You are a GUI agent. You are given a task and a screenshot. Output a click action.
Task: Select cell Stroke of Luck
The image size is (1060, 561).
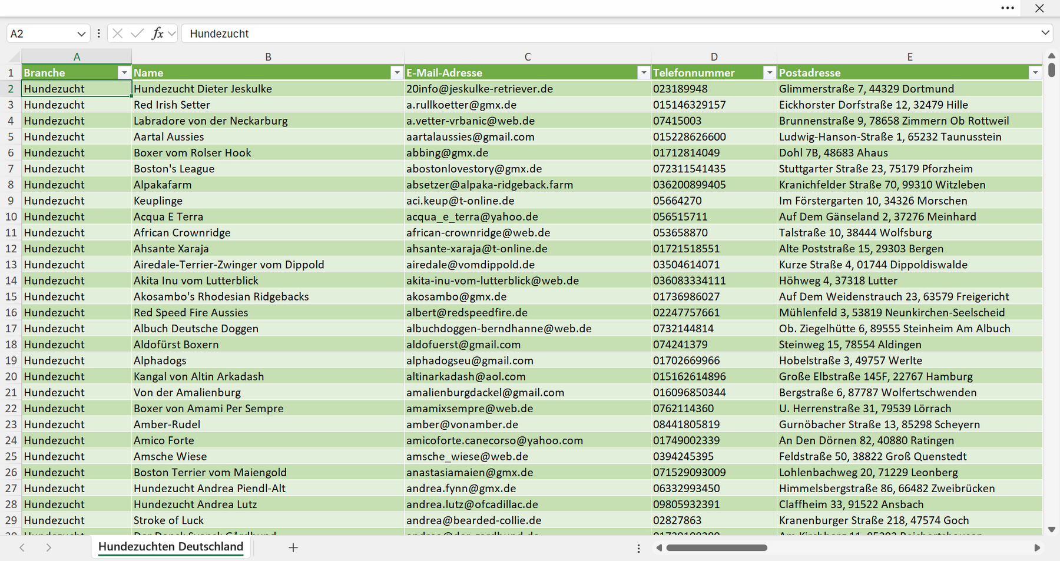tap(268, 520)
